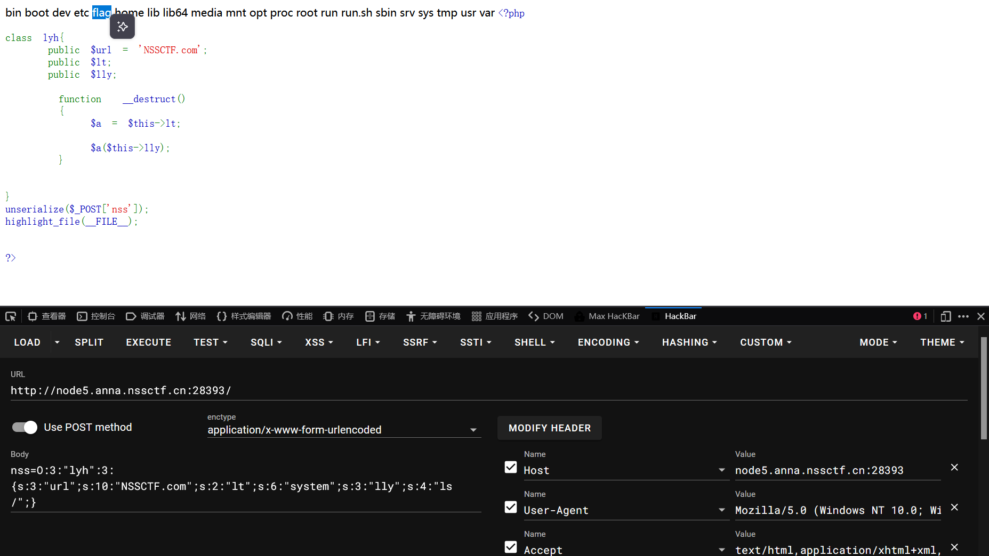Viewport: 989px width, 556px height.
Task: Expand the SQLI payloads dropdown
Action: [266, 342]
